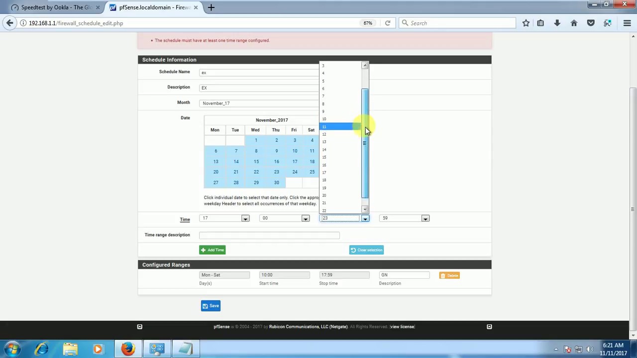Save the schedule with Save button
637x358 pixels.
pyautogui.click(x=211, y=306)
